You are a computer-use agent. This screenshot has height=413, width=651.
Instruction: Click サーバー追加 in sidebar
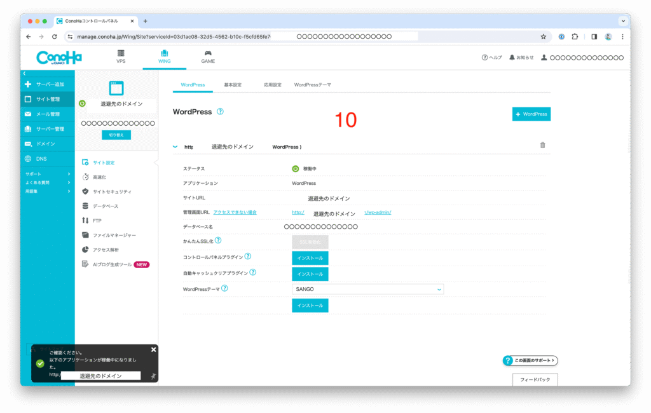pyautogui.click(x=48, y=85)
